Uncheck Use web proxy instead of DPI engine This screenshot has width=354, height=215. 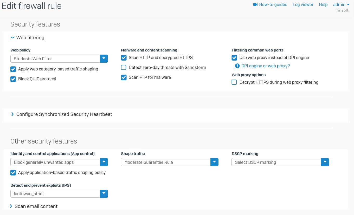click(x=234, y=58)
